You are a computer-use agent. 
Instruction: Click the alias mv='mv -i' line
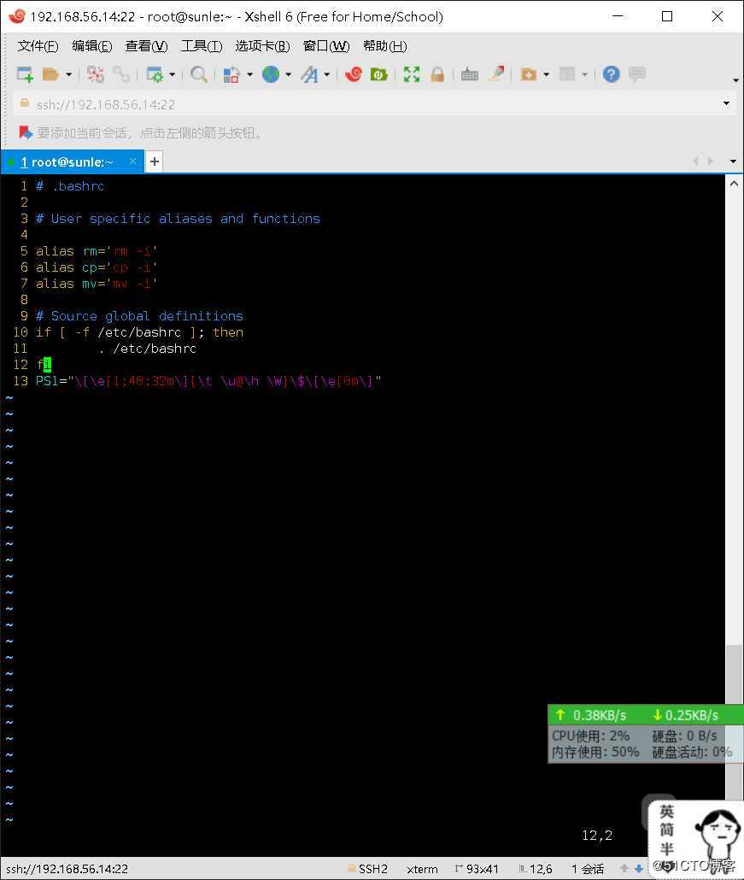(x=97, y=284)
